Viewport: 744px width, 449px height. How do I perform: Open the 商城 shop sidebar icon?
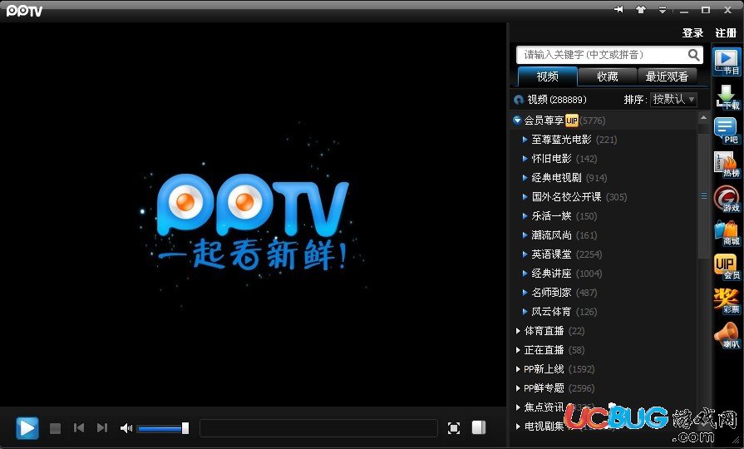[x=727, y=233]
